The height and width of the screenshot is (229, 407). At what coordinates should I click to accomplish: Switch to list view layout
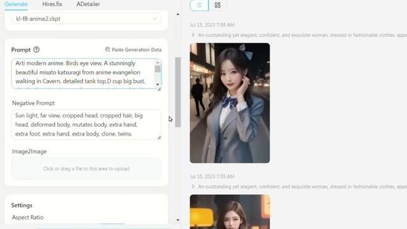(x=199, y=5)
